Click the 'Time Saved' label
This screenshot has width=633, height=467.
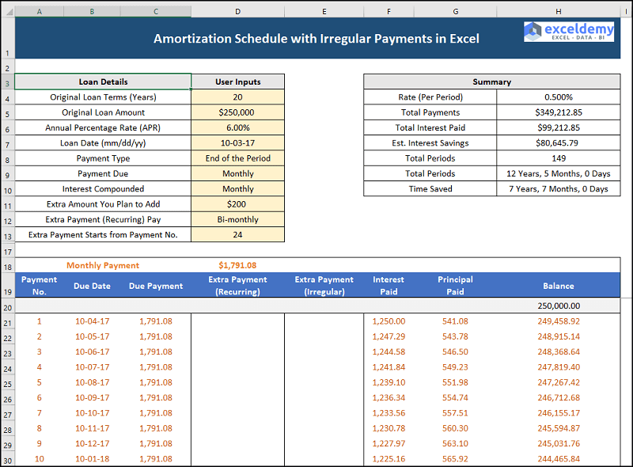pyautogui.click(x=430, y=189)
